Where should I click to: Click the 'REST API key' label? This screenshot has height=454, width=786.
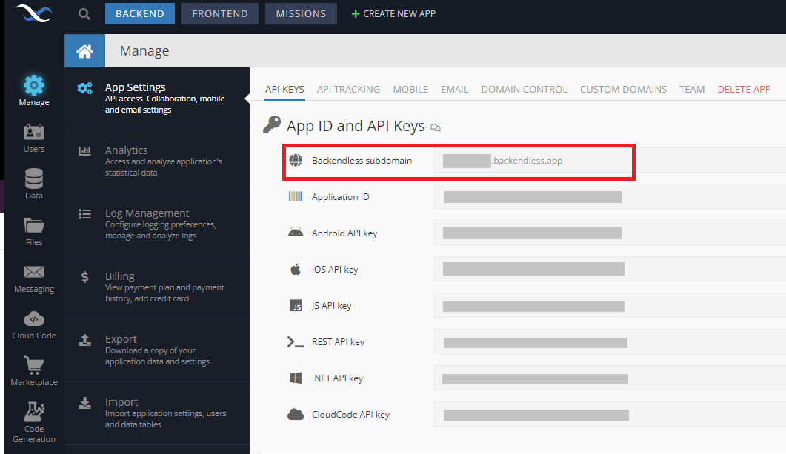[338, 341]
